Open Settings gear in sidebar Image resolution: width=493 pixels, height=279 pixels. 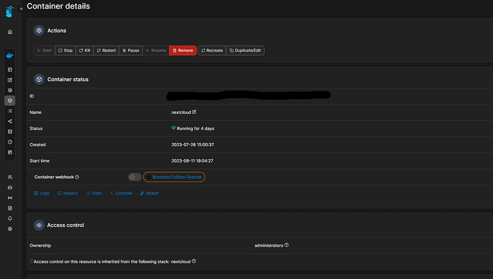point(10,229)
